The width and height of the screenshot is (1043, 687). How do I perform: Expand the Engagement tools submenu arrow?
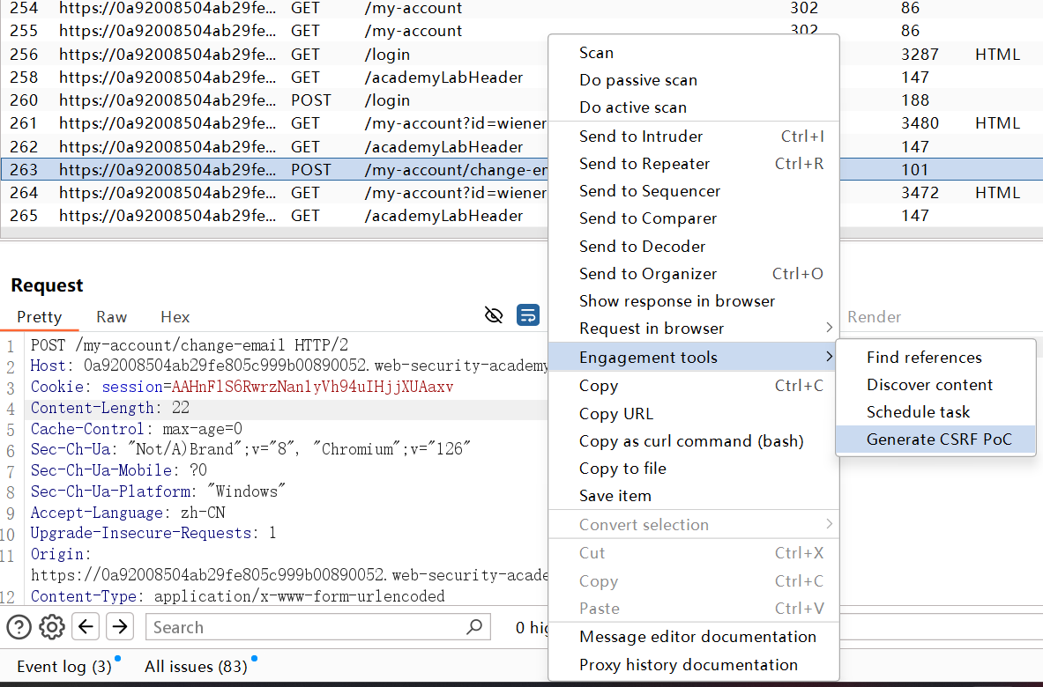829,357
